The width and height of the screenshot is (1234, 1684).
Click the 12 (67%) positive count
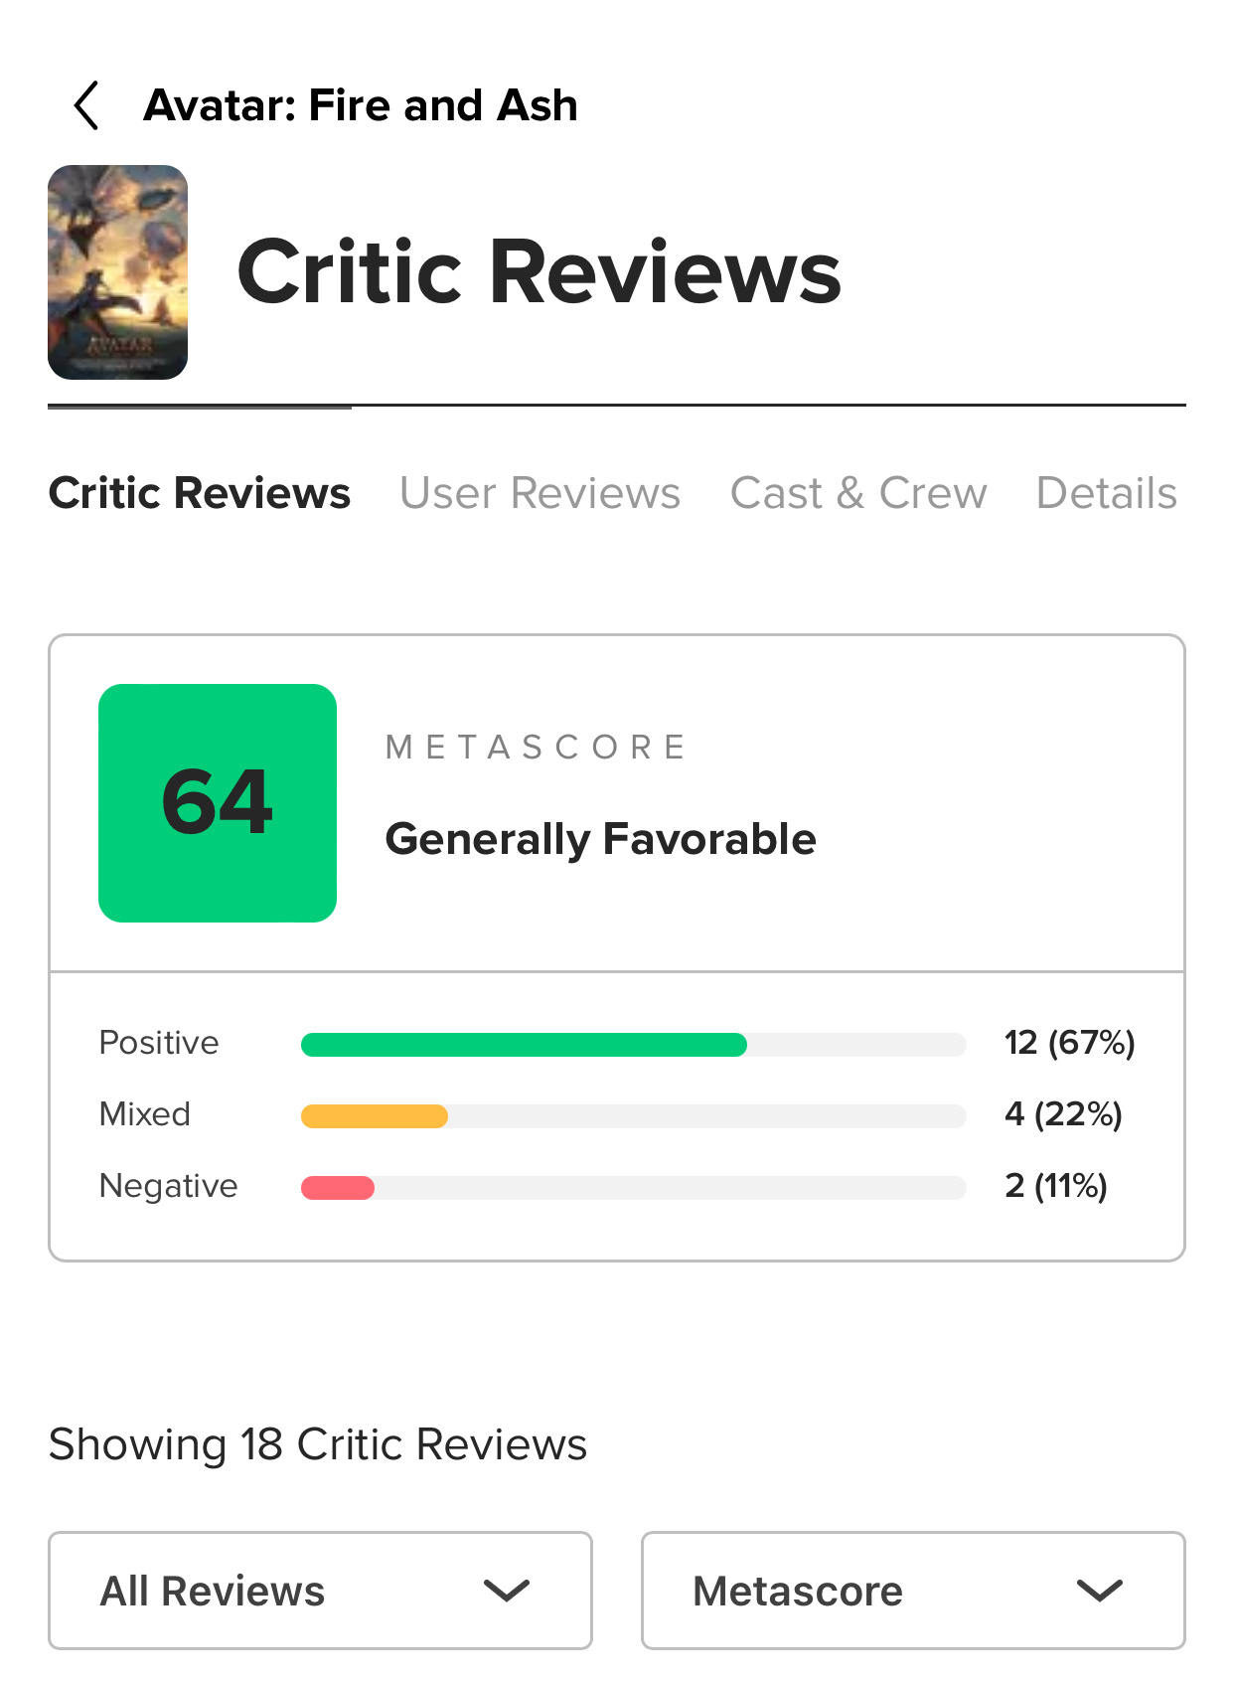click(1069, 1043)
